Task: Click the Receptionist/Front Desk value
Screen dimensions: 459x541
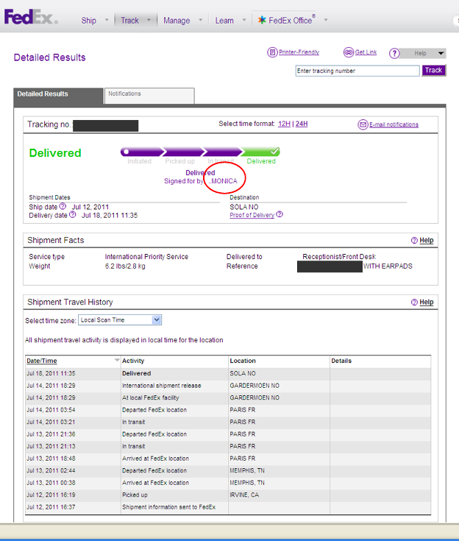Action: click(339, 257)
